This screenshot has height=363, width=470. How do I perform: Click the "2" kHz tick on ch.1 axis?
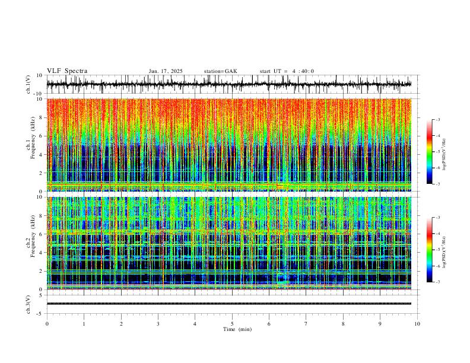point(42,173)
